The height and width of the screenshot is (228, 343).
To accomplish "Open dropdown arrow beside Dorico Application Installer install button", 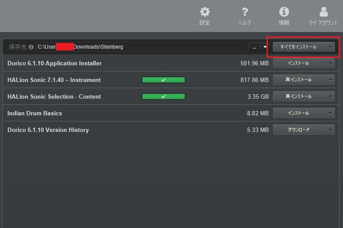I will [330, 63].
